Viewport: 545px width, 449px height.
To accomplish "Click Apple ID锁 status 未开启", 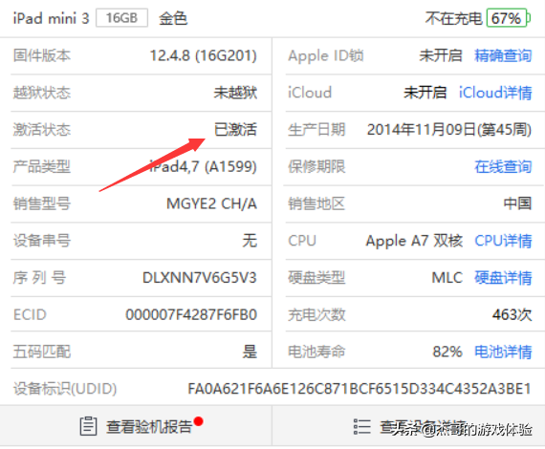I will pyautogui.click(x=441, y=55).
